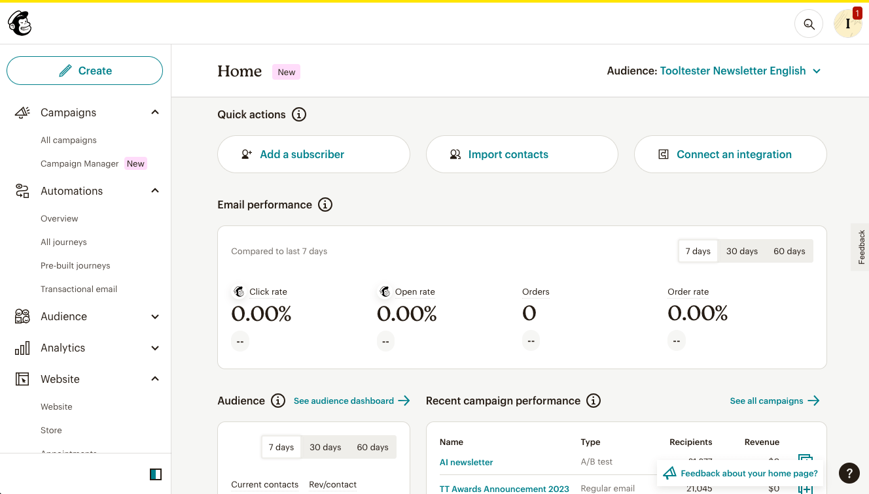Screen dimensions: 869x494
Task: Open Pre-built journeys
Action: (x=75, y=265)
